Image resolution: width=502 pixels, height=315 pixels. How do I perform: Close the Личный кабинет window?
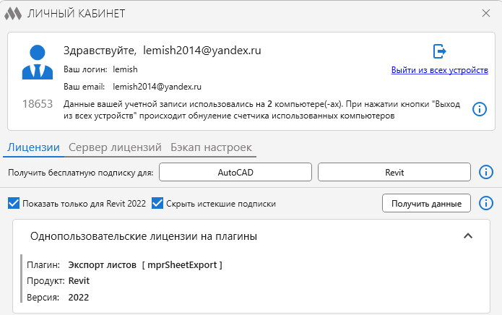pos(486,13)
